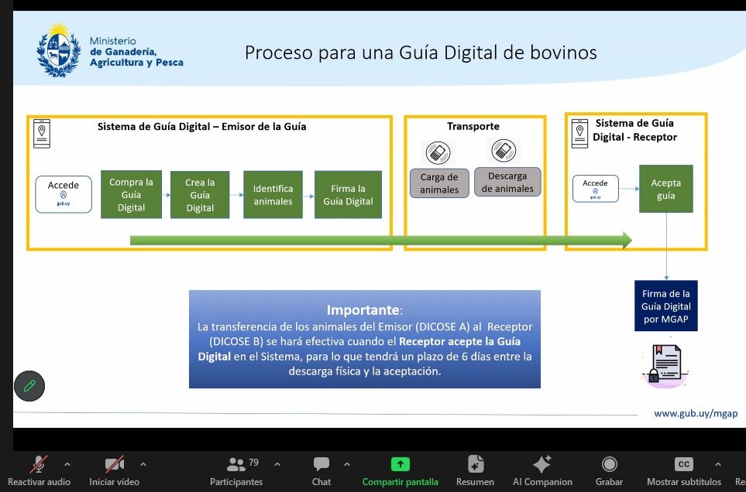
Task: Click the green pencil annotation button
Action: (x=29, y=385)
